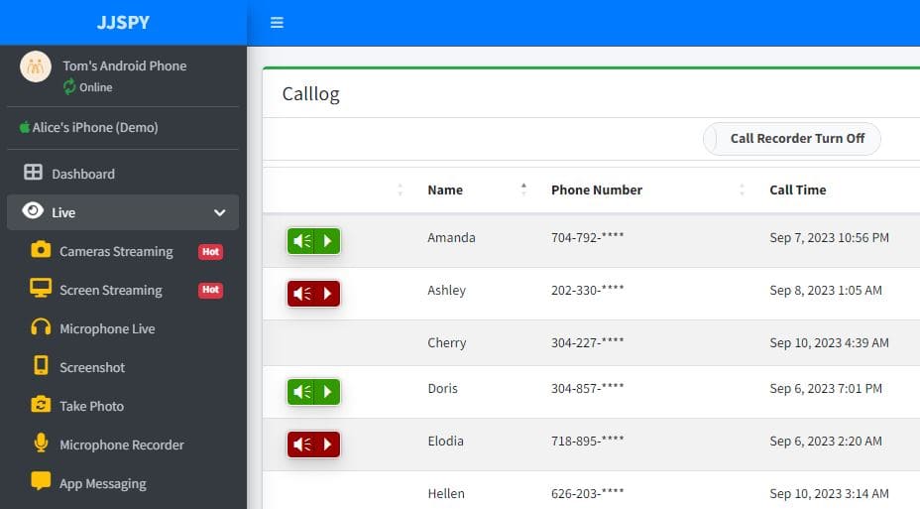Open Microphone Recorder
Image resolution: width=920 pixels, height=509 pixels.
click(122, 445)
